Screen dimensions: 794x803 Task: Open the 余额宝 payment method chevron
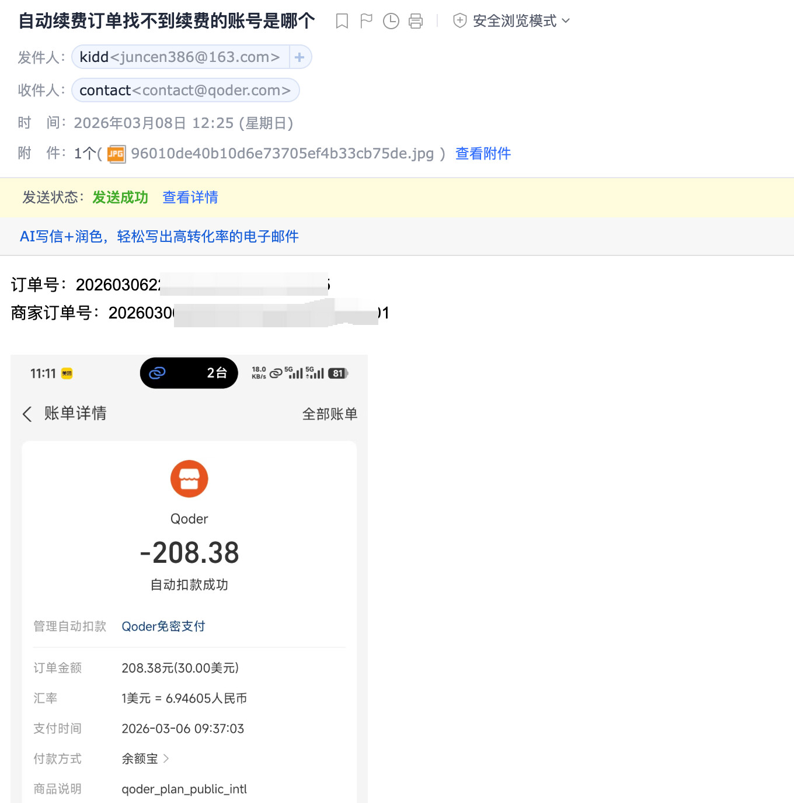click(166, 759)
